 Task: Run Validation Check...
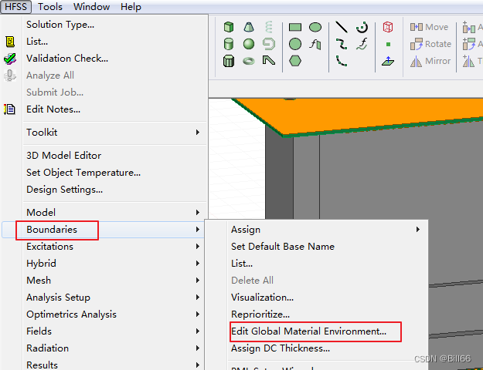click(105, 59)
